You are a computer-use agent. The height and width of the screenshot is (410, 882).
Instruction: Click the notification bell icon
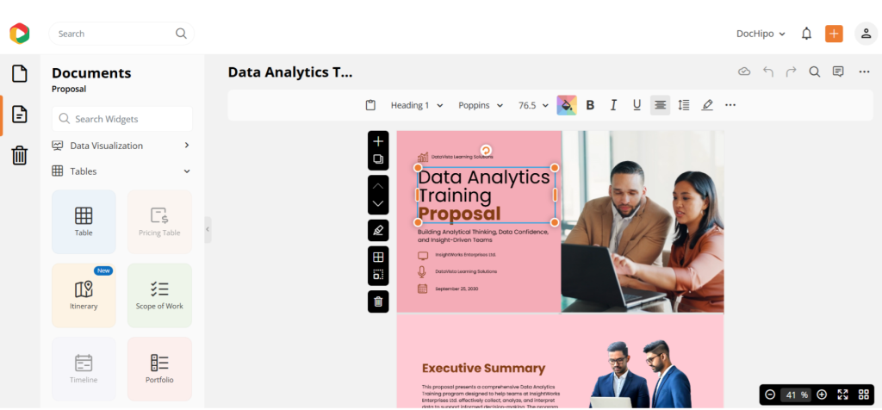pos(806,34)
